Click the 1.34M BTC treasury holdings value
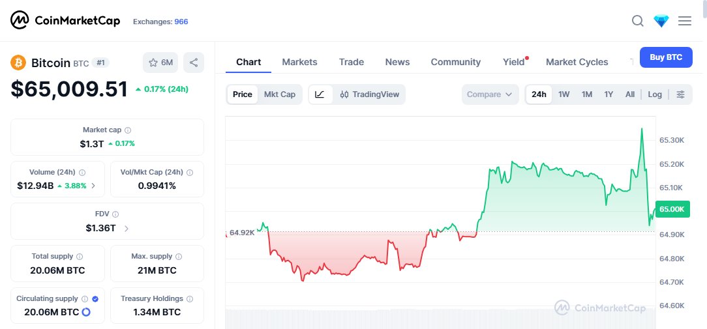This screenshot has width=707, height=329. pos(157,312)
